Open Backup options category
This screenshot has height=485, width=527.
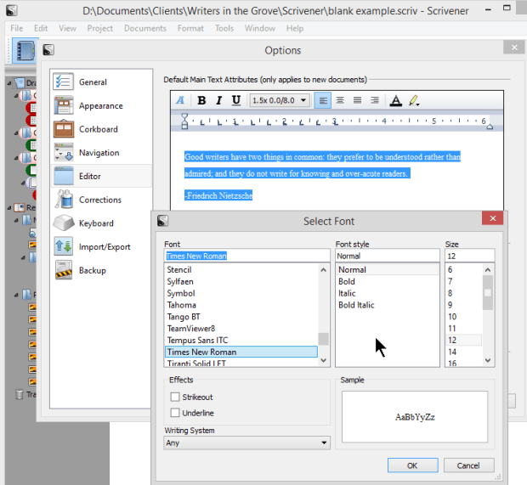[102, 270]
